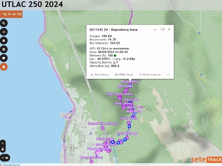222x166 pixels.
Task: Open the Thunderforest attribution link
Action: click(x=11, y=165)
